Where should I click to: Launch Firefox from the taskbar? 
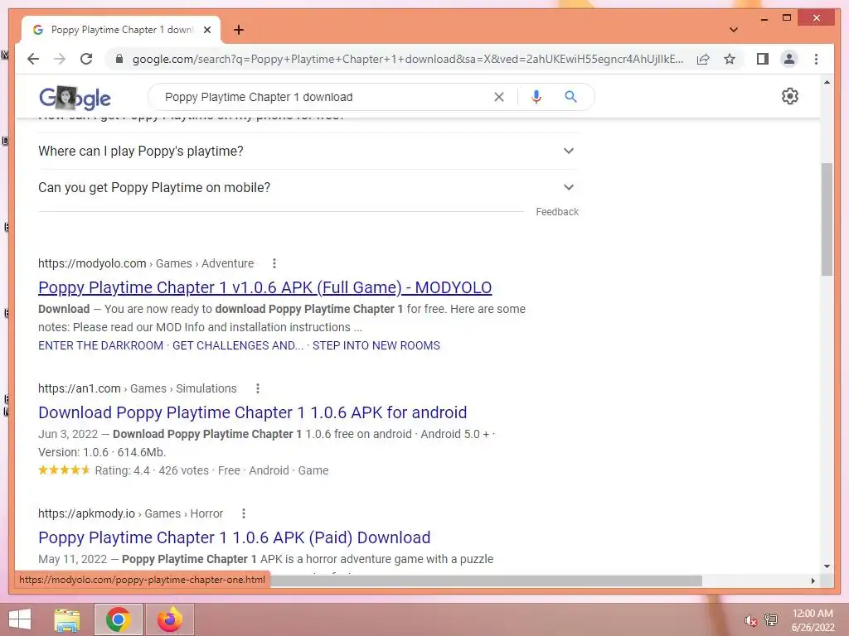tap(169, 619)
